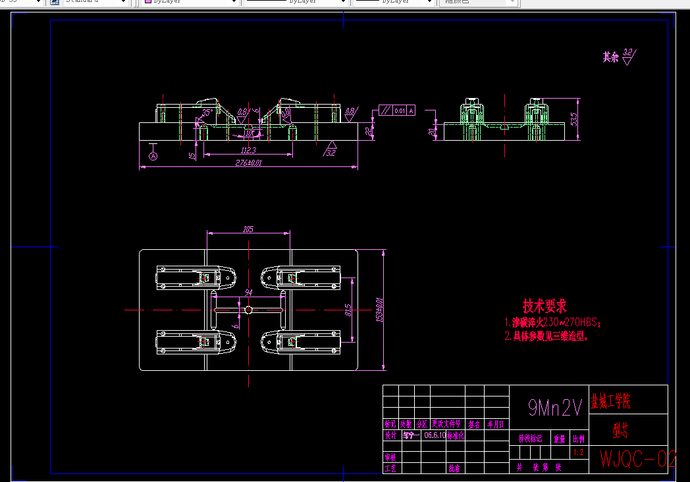Click the 比例 title block cell
The height and width of the screenshot is (482, 690).
[x=579, y=439]
